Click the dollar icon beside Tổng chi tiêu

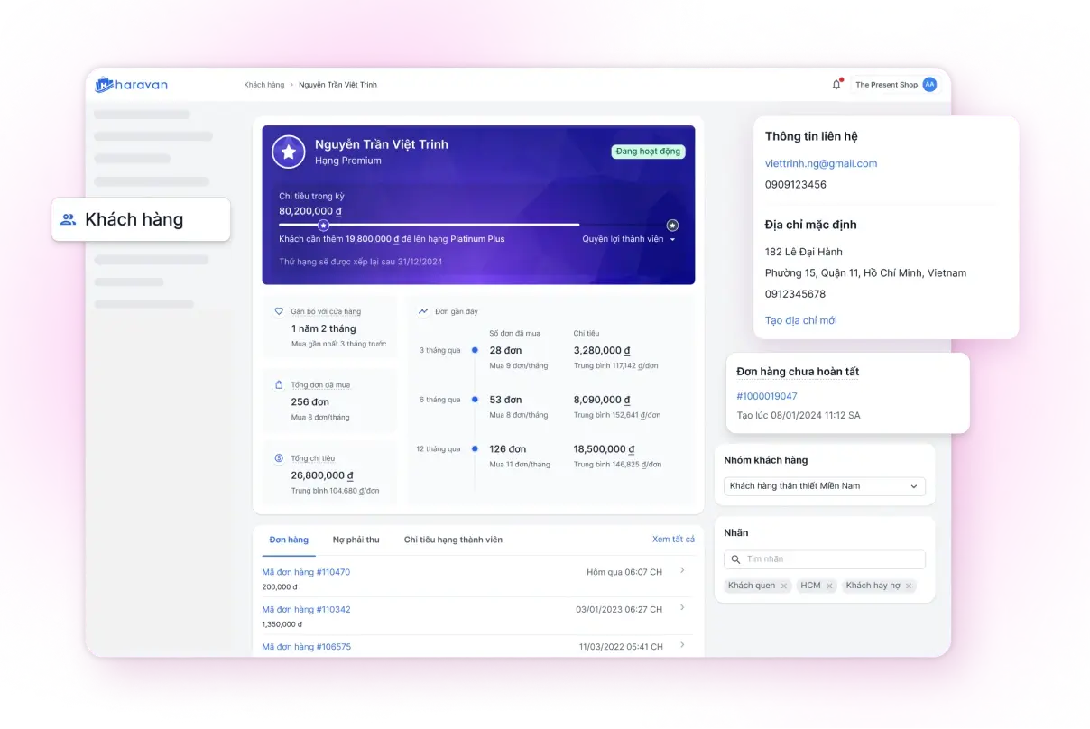(280, 457)
